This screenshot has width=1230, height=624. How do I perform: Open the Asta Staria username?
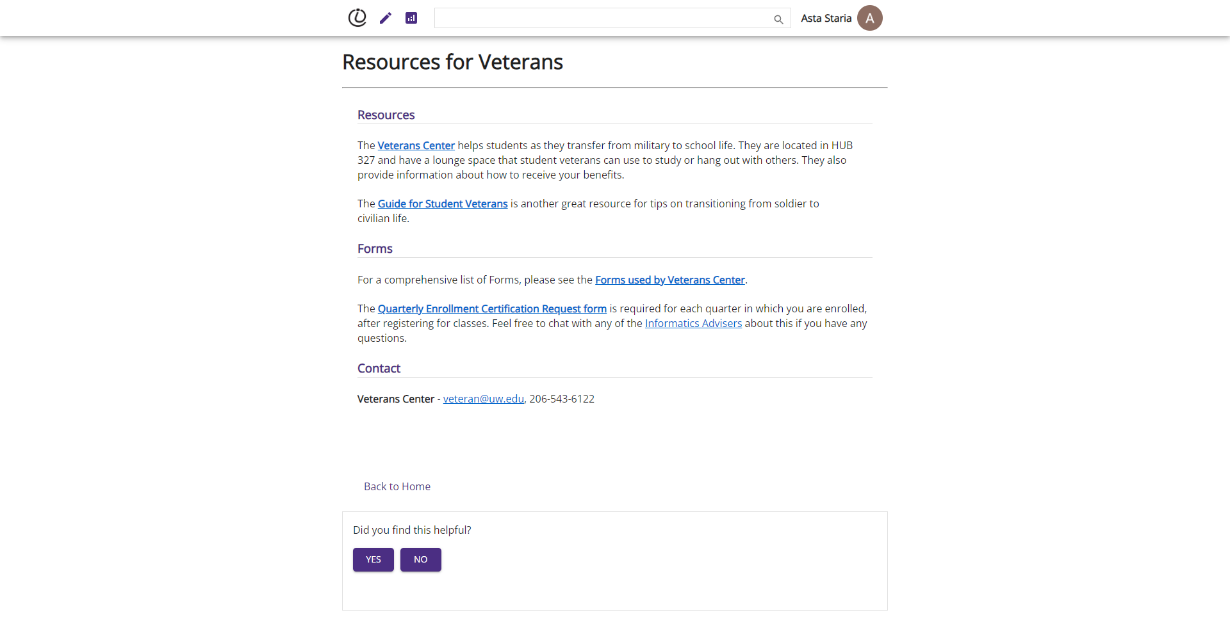(x=826, y=18)
